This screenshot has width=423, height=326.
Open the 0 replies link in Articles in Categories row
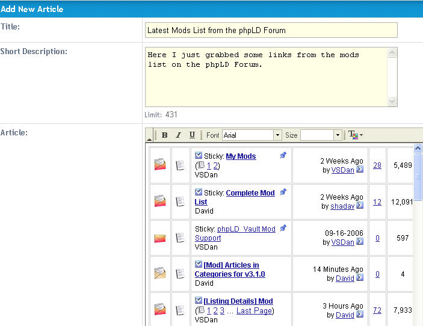click(x=377, y=274)
